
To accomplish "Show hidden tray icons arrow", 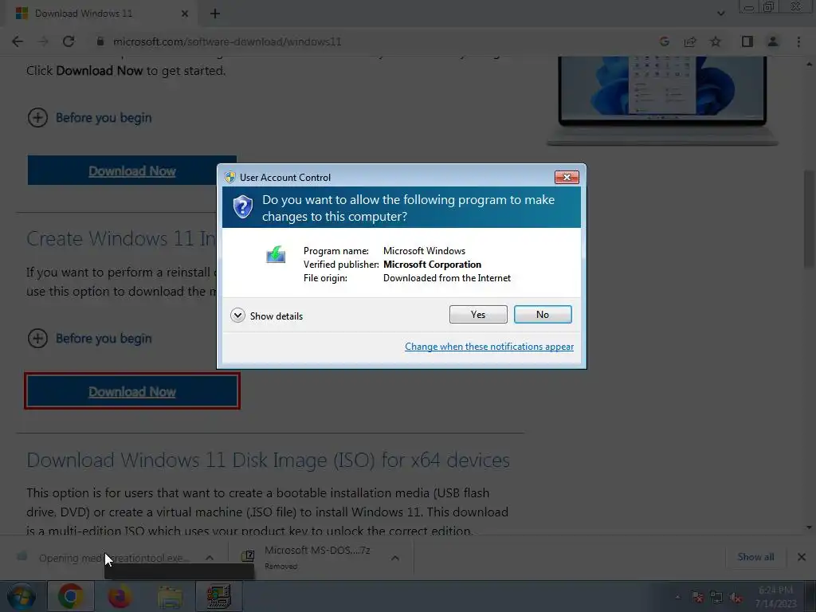I will click(x=677, y=598).
